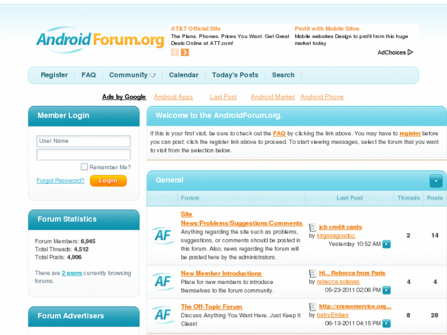The image size is (447, 335).
Task: Go to last post arrow dated 05-23-2011
Action: pos(387,290)
